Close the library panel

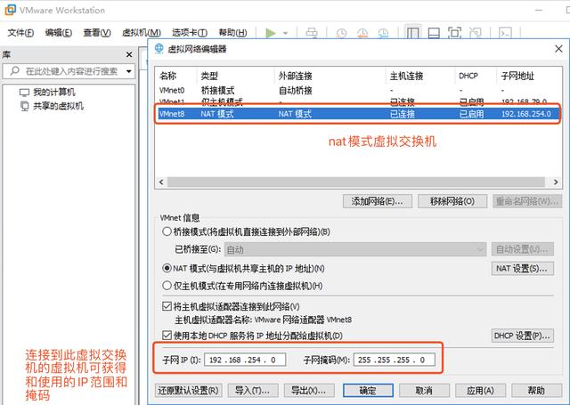(128, 54)
